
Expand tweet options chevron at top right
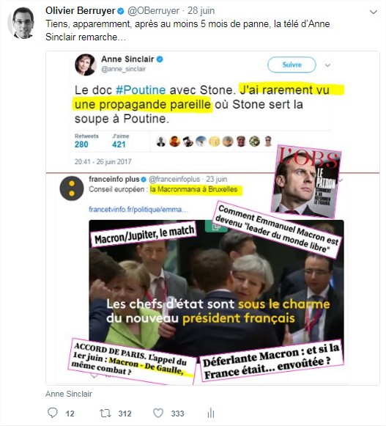(x=374, y=12)
